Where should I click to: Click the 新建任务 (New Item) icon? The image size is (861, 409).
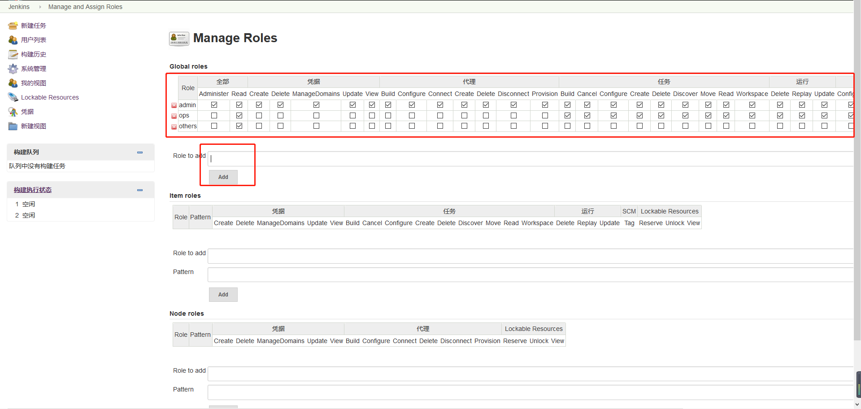(x=13, y=26)
